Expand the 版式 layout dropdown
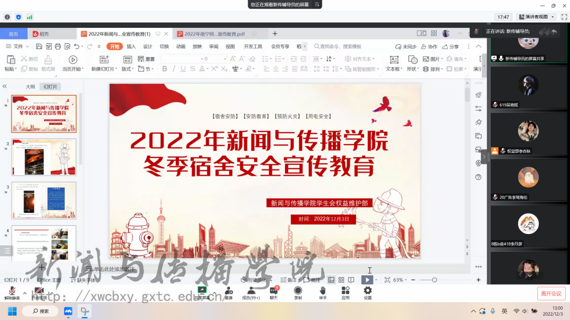This screenshot has height=320, width=570. click(x=133, y=69)
